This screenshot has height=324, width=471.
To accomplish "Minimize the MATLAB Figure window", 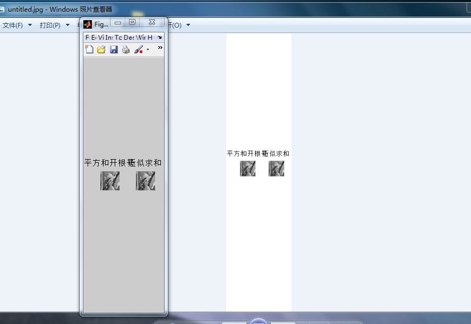I will (118, 22).
